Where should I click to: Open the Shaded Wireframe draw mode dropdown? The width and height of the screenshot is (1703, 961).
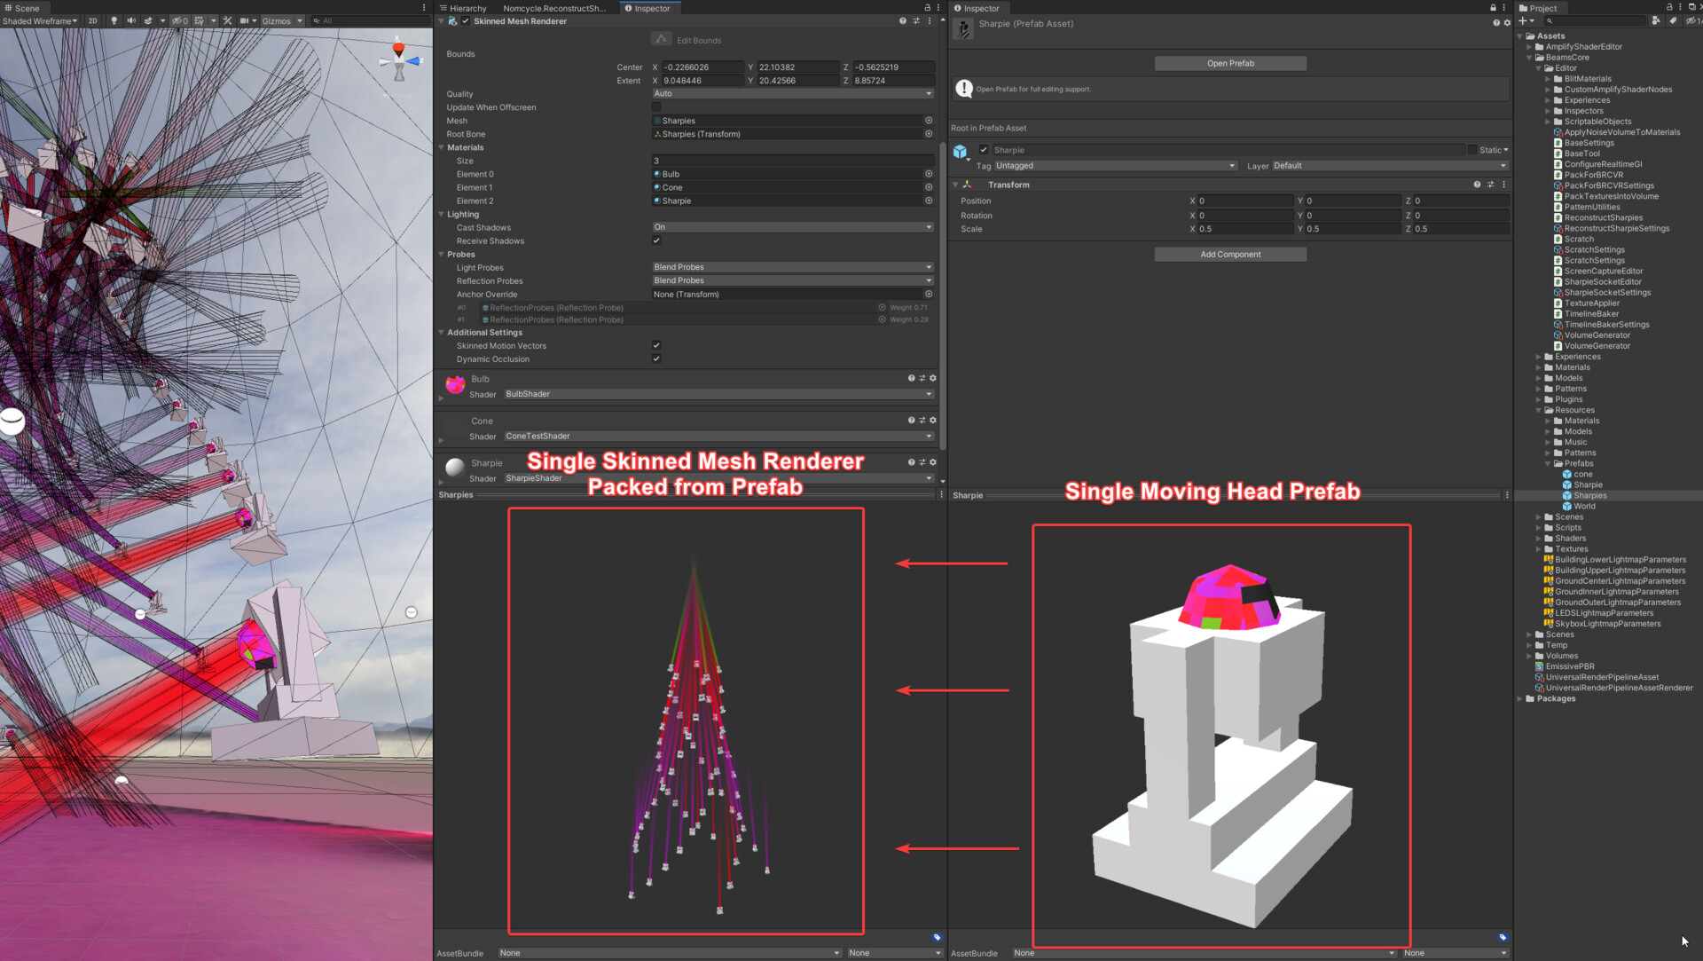[40, 20]
